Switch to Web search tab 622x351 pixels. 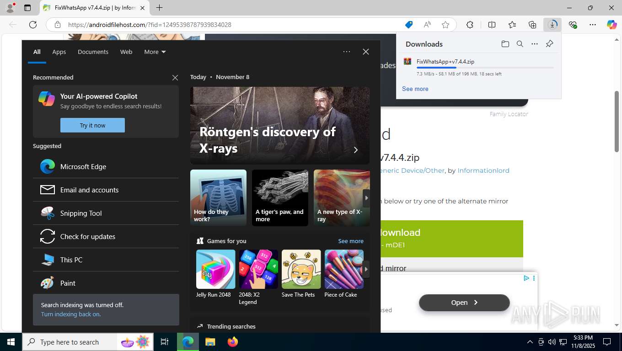126,52
